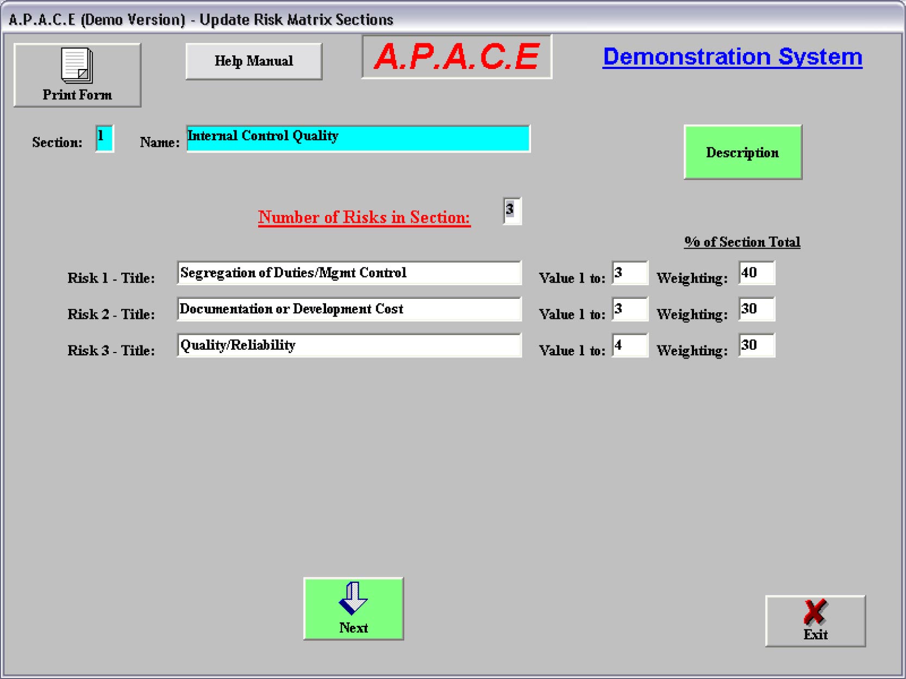Edit the Risk 2 title Documentation field
The height and width of the screenshot is (679, 906).
pos(348,310)
